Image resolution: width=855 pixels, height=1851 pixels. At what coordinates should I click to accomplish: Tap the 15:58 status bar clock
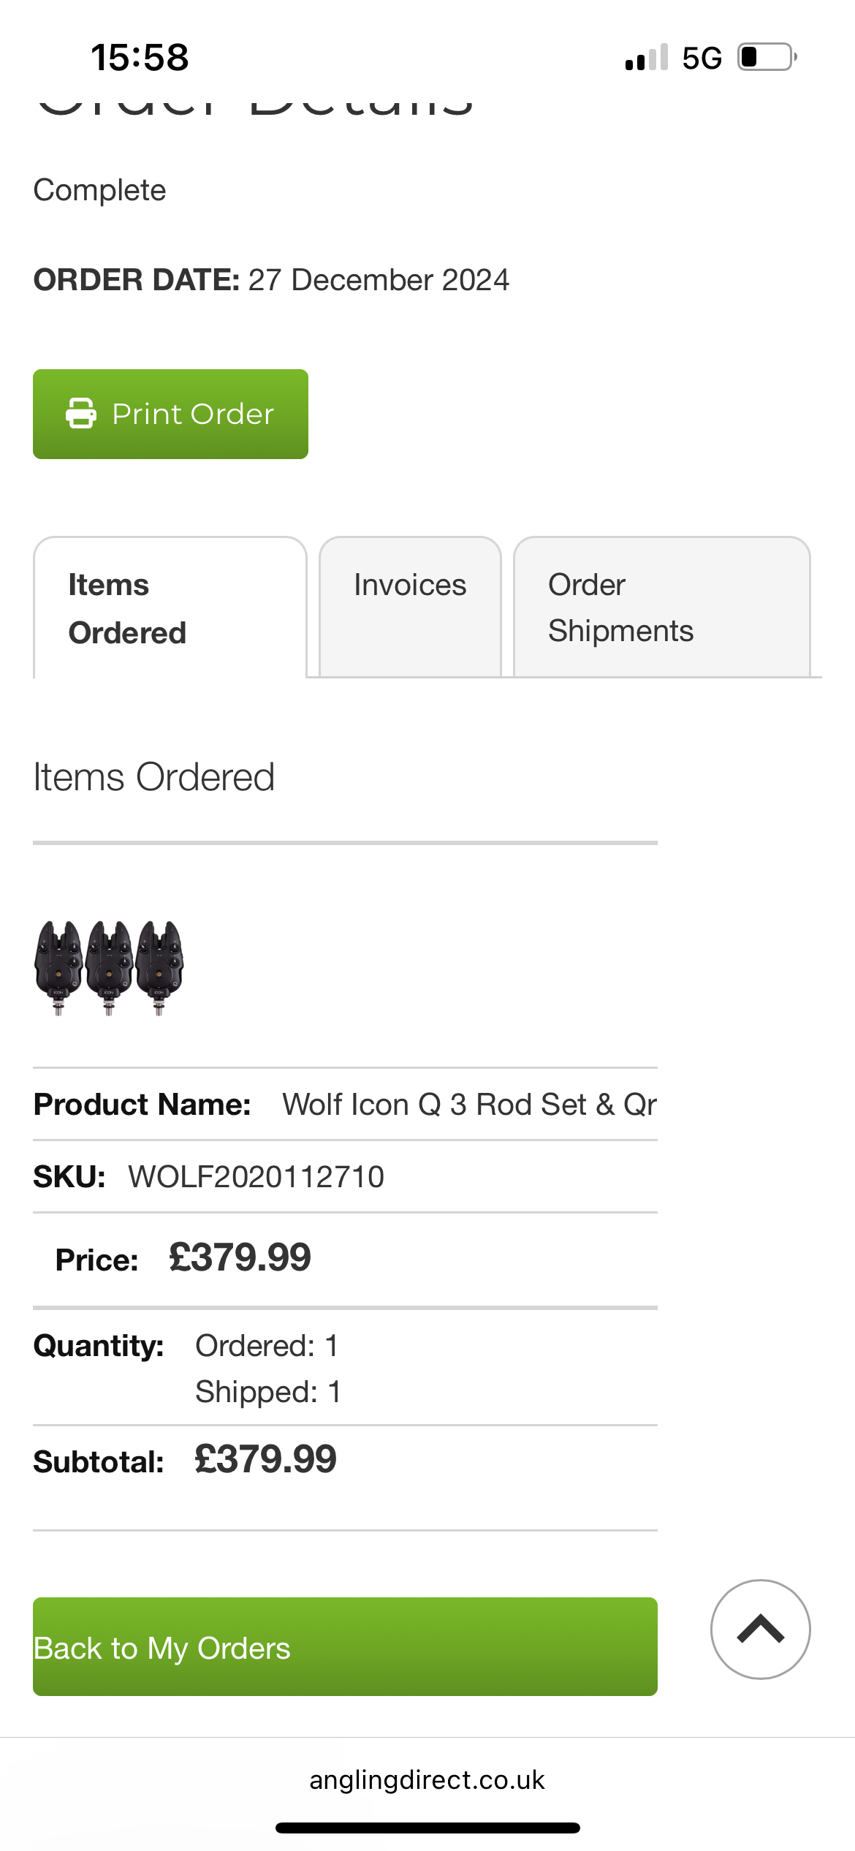(140, 58)
